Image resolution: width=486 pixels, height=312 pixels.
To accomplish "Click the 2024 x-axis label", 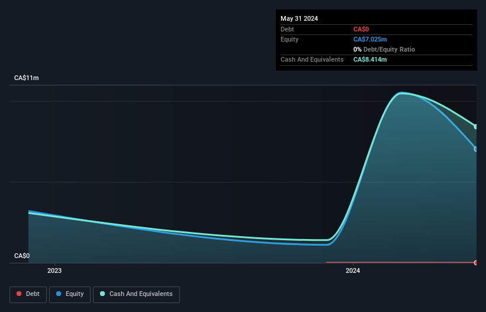I will [353, 270].
